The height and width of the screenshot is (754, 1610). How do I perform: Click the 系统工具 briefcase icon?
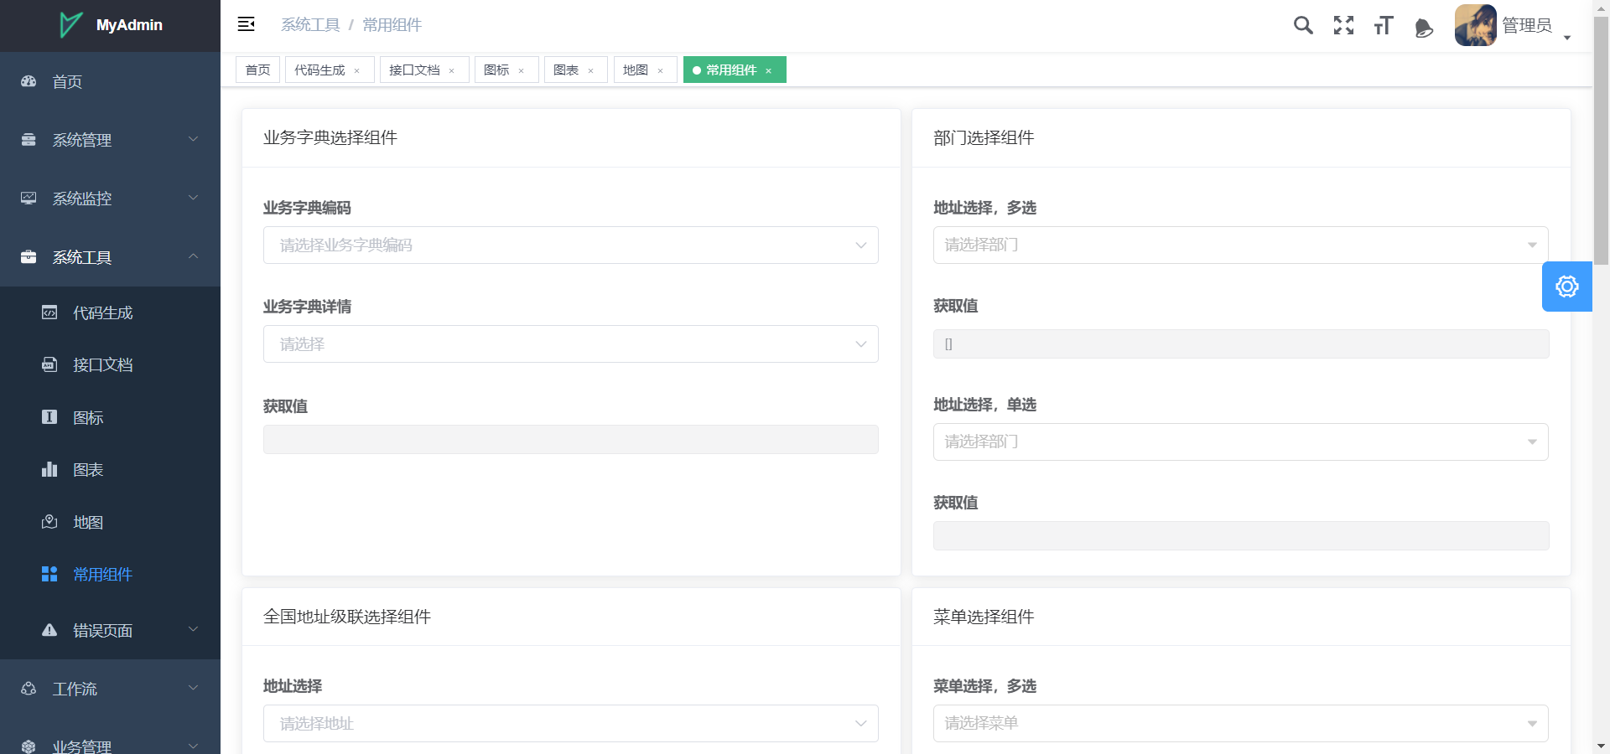pos(29,257)
